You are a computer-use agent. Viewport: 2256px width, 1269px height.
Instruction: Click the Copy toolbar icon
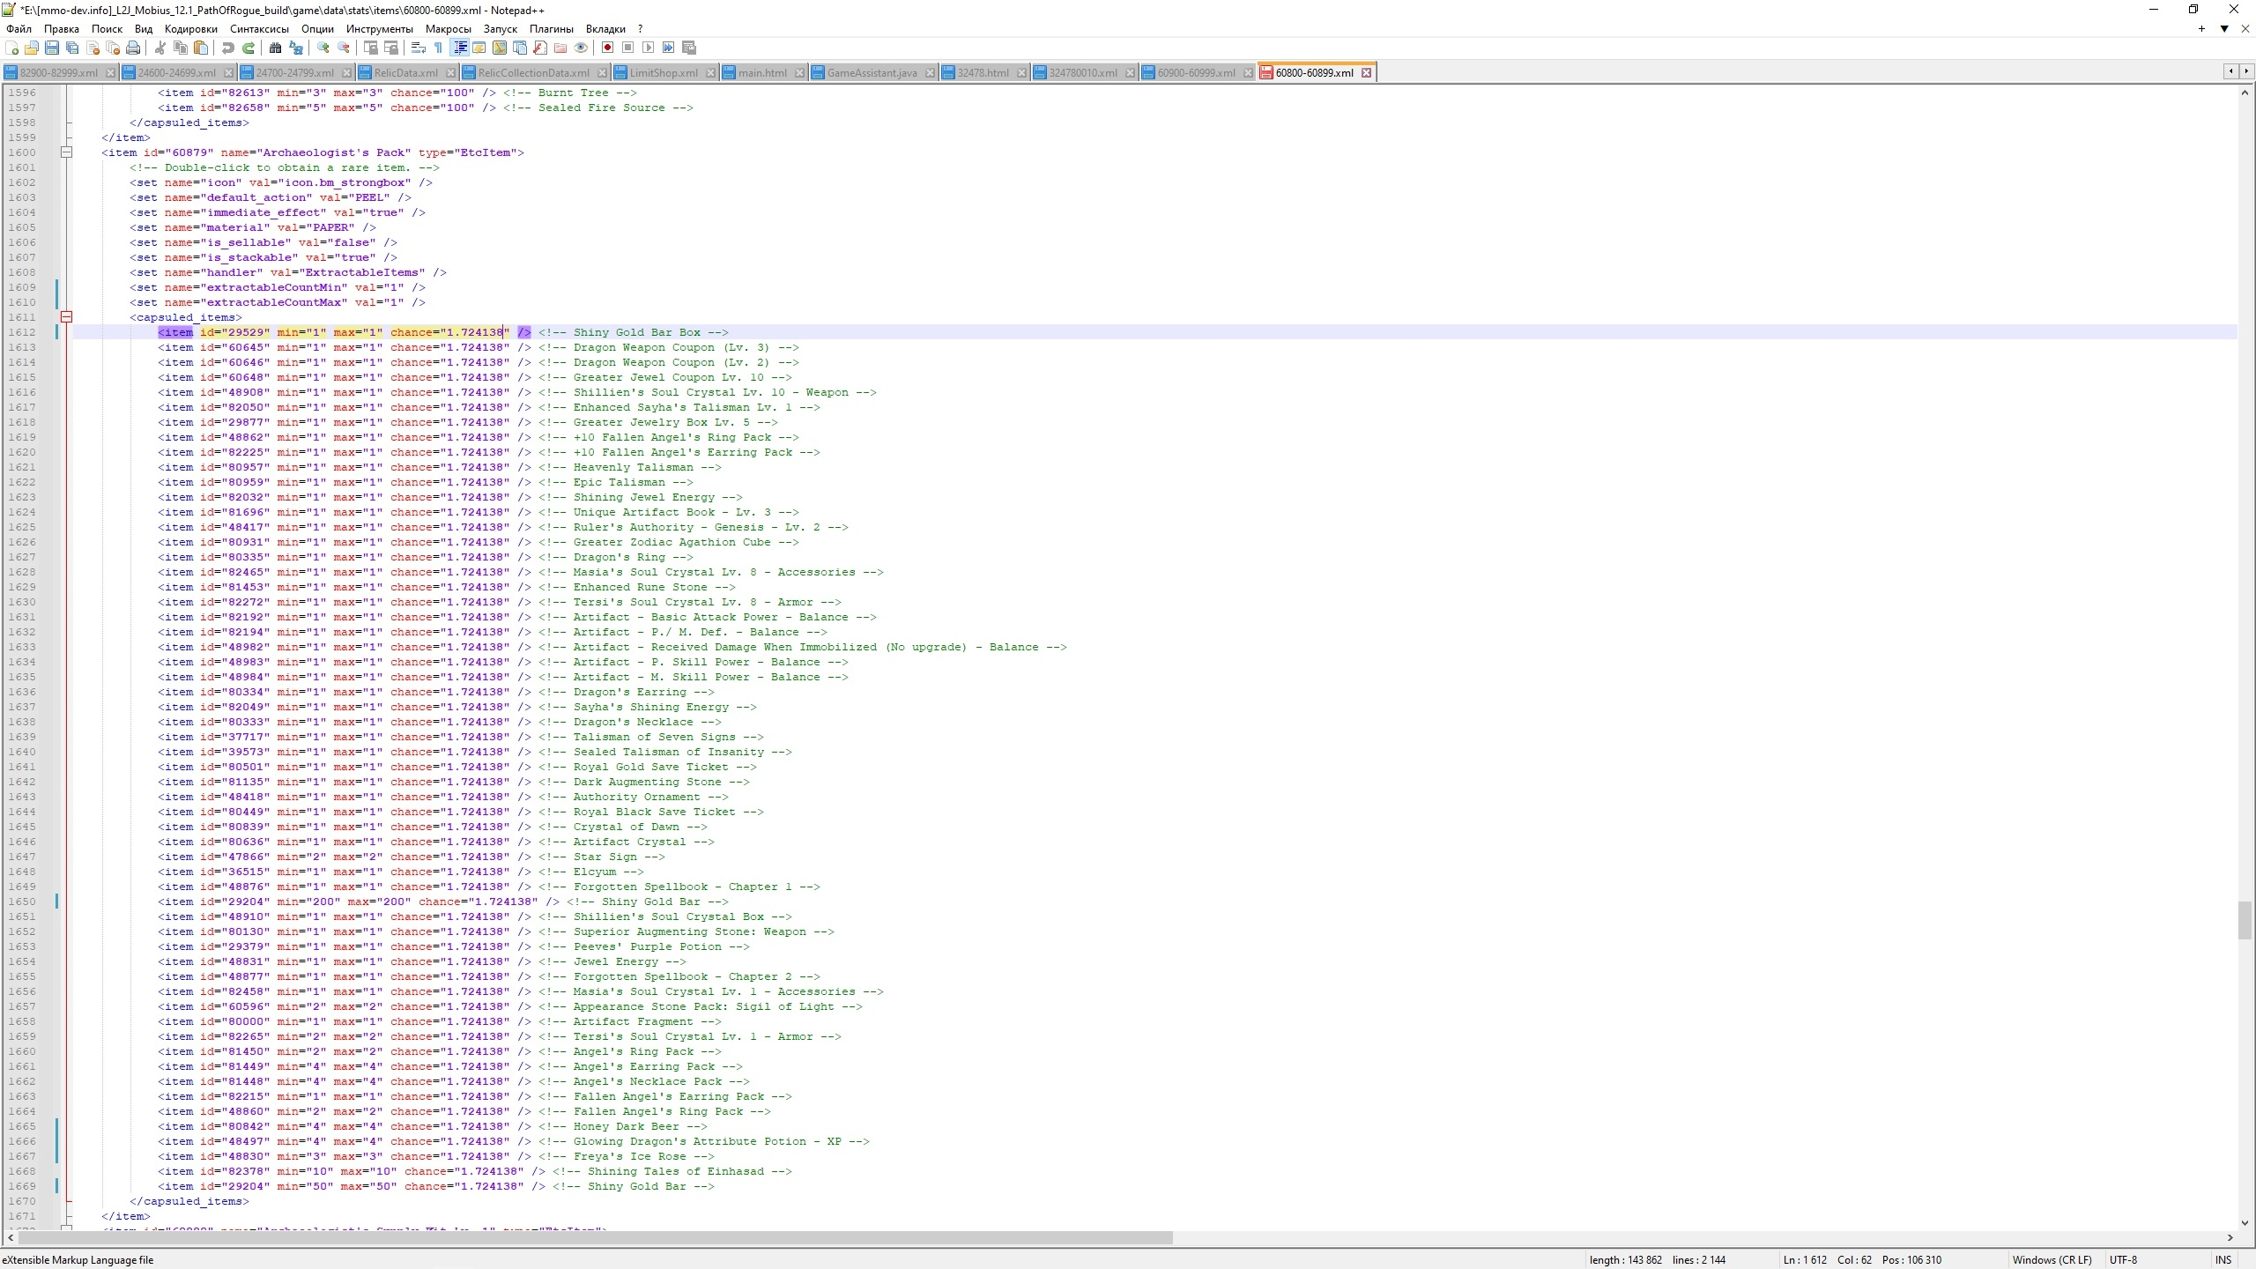(x=181, y=48)
